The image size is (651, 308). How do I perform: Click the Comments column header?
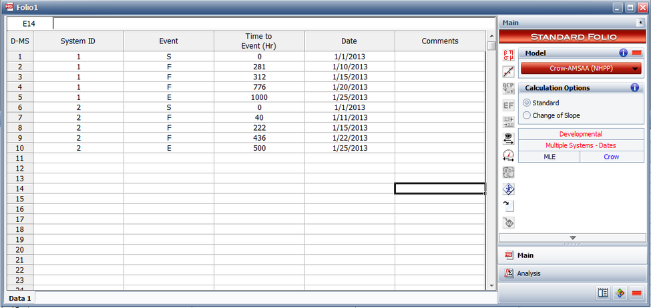439,41
